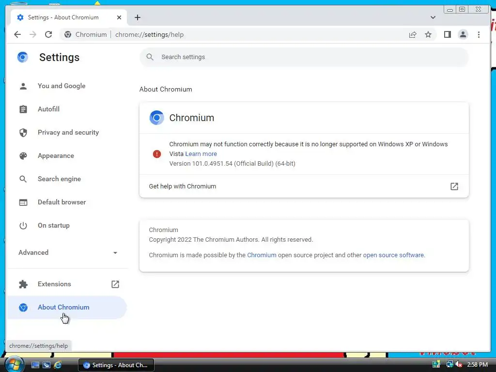Open Default browser settings
Image resolution: width=496 pixels, height=372 pixels.
[67, 202]
